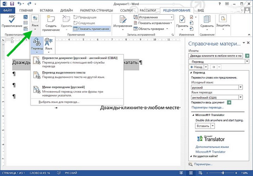This screenshot has width=253, height=176.
Task: Click green arrow next to search field
Action: coord(247,56)
